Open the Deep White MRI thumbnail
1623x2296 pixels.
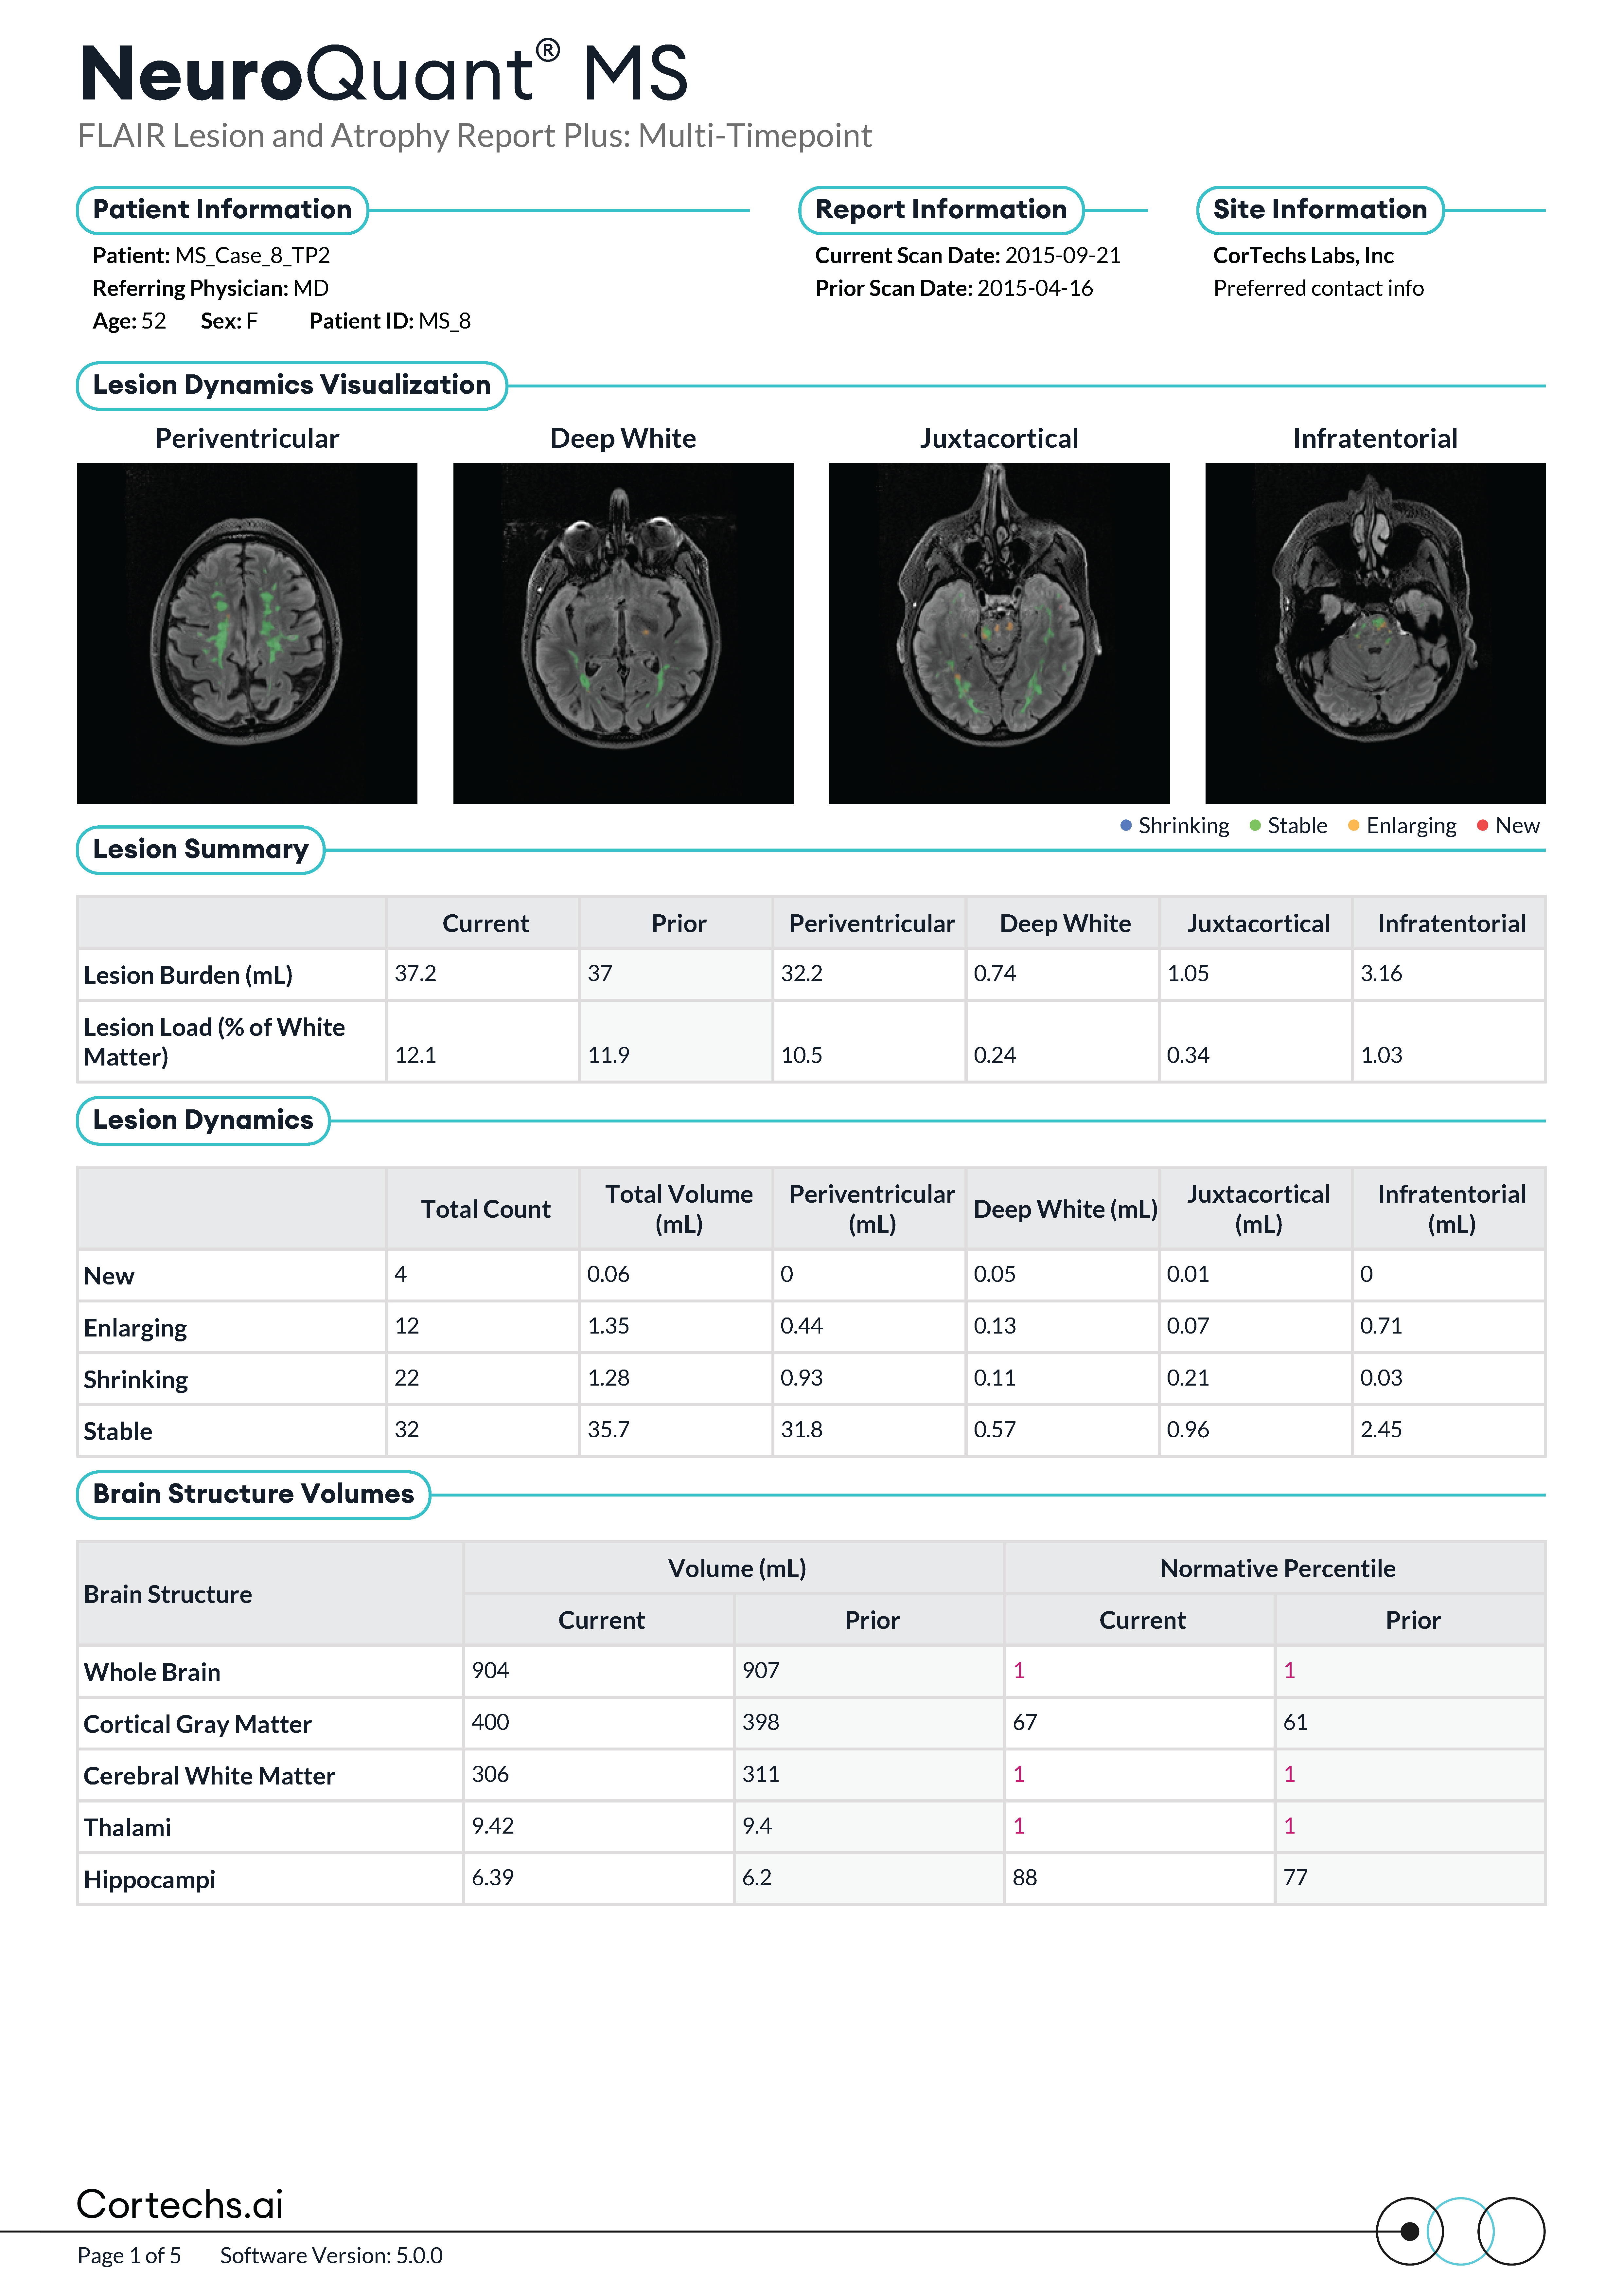[623, 633]
